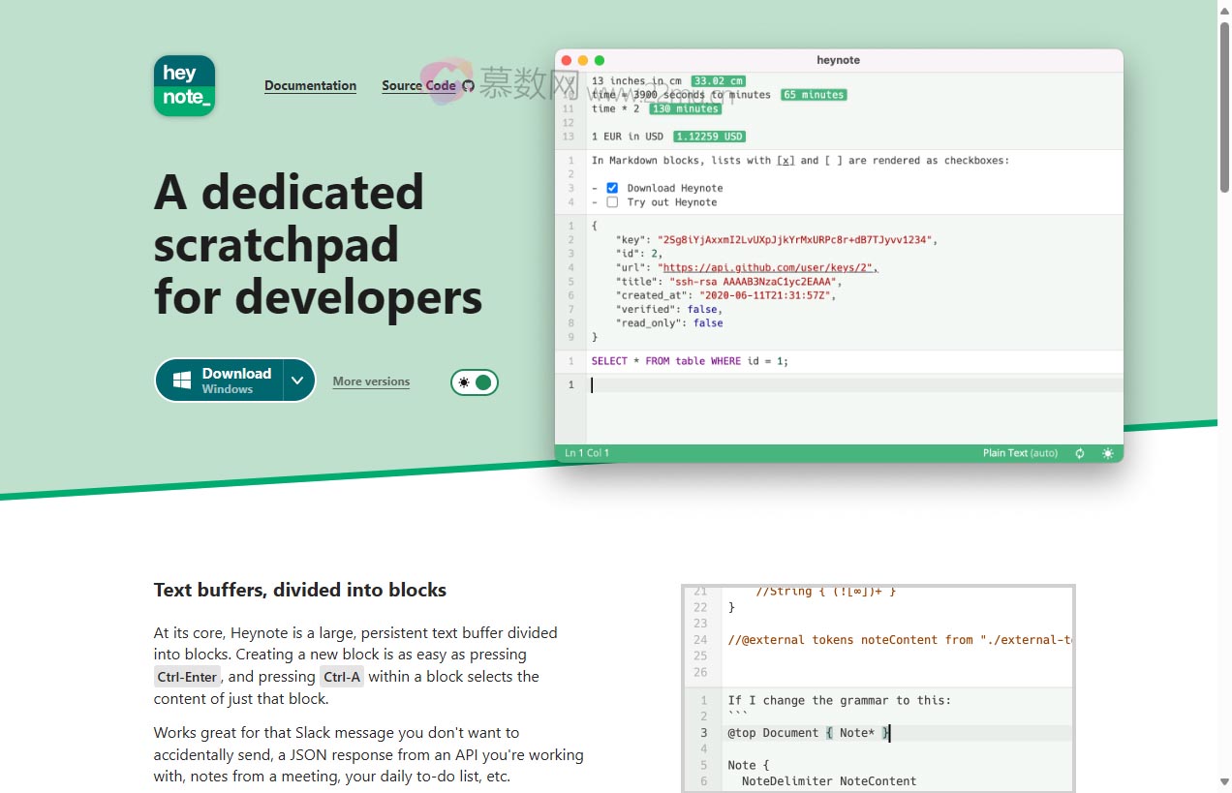This screenshot has height=793, width=1232.
Task: Click the GitHub icon beside Source Code
Action: (469, 86)
